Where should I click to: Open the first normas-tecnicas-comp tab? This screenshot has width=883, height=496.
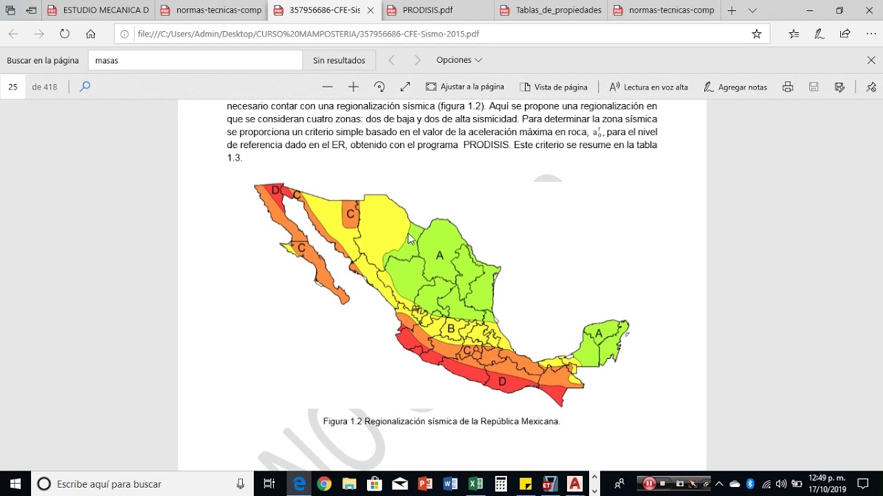[x=212, y=10]
